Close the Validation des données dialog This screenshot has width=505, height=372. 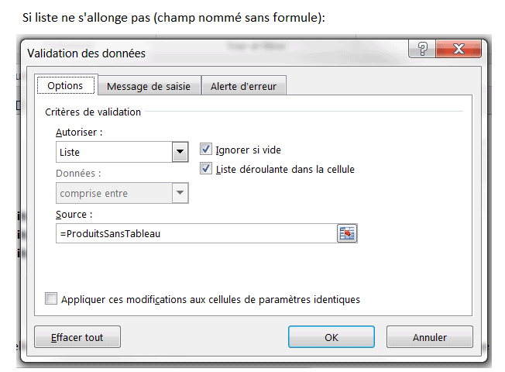point(459,51)
